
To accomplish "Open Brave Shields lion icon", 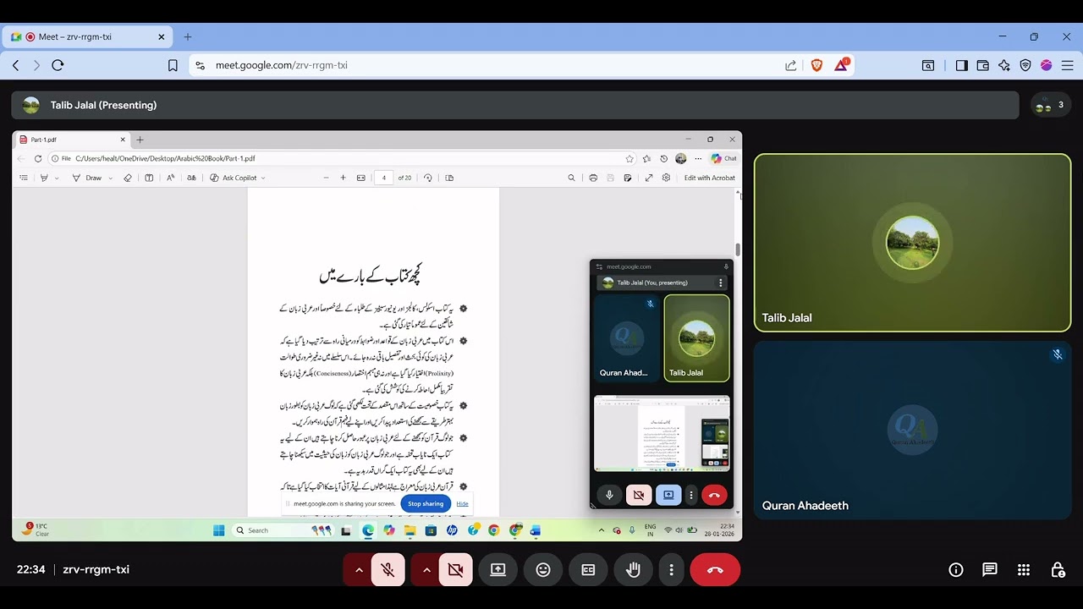I will point(816,65).
